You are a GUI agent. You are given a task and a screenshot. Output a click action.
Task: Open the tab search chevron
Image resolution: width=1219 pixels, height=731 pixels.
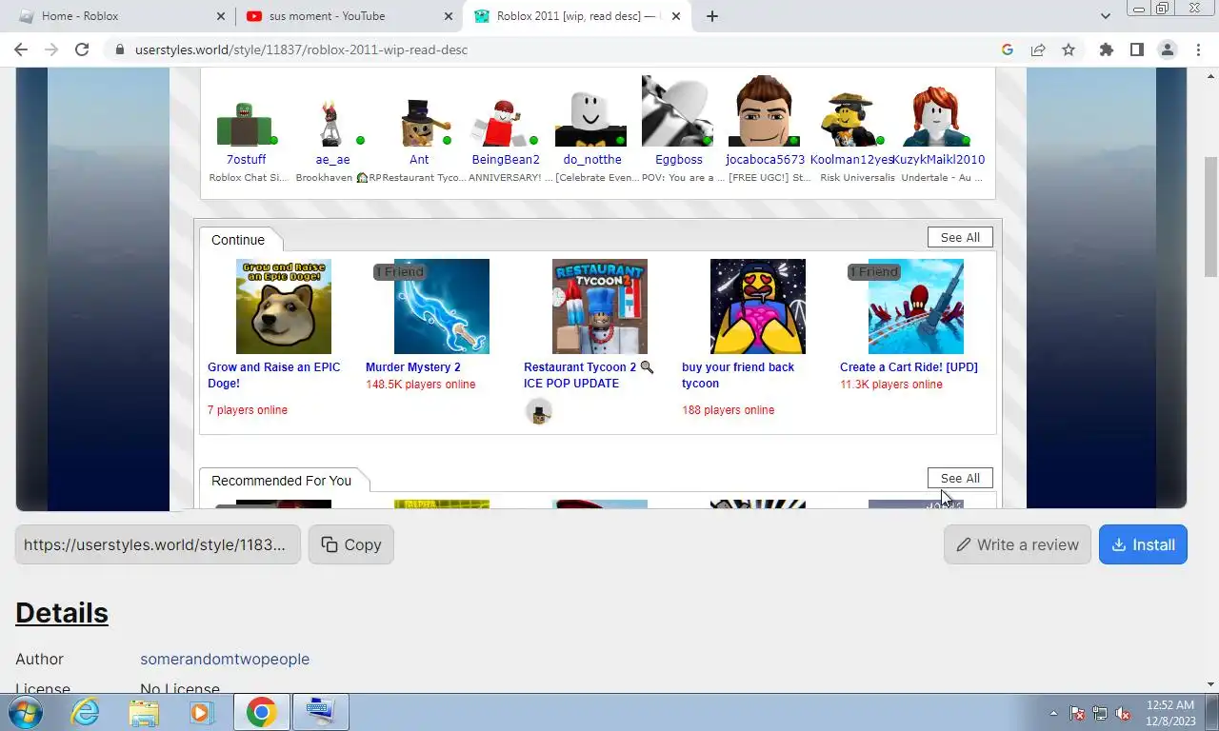point(1106,16)
